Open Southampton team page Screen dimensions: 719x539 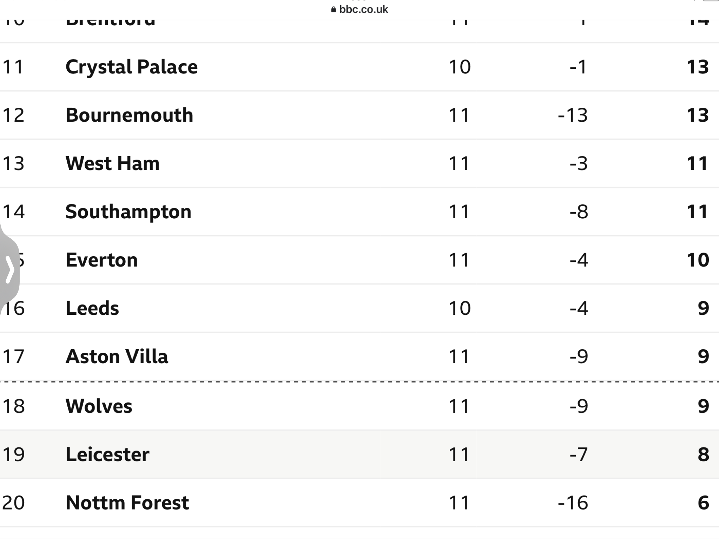pos(128,212)
